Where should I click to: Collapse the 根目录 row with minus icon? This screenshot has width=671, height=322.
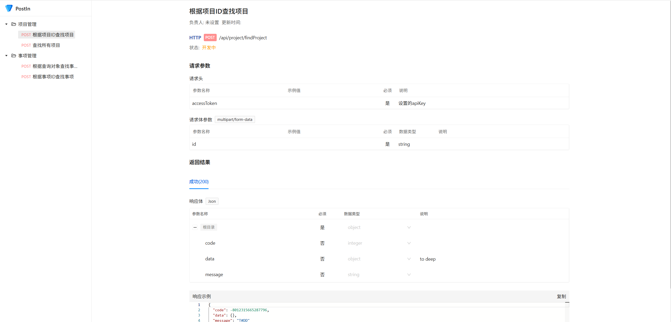coord(195,227)
